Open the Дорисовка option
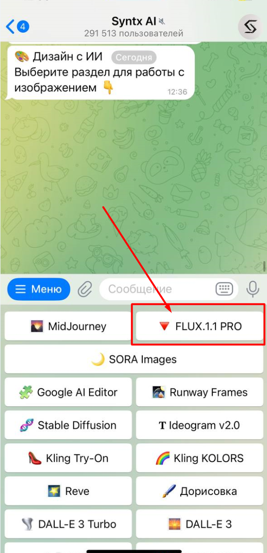 [x=200, y=491]
